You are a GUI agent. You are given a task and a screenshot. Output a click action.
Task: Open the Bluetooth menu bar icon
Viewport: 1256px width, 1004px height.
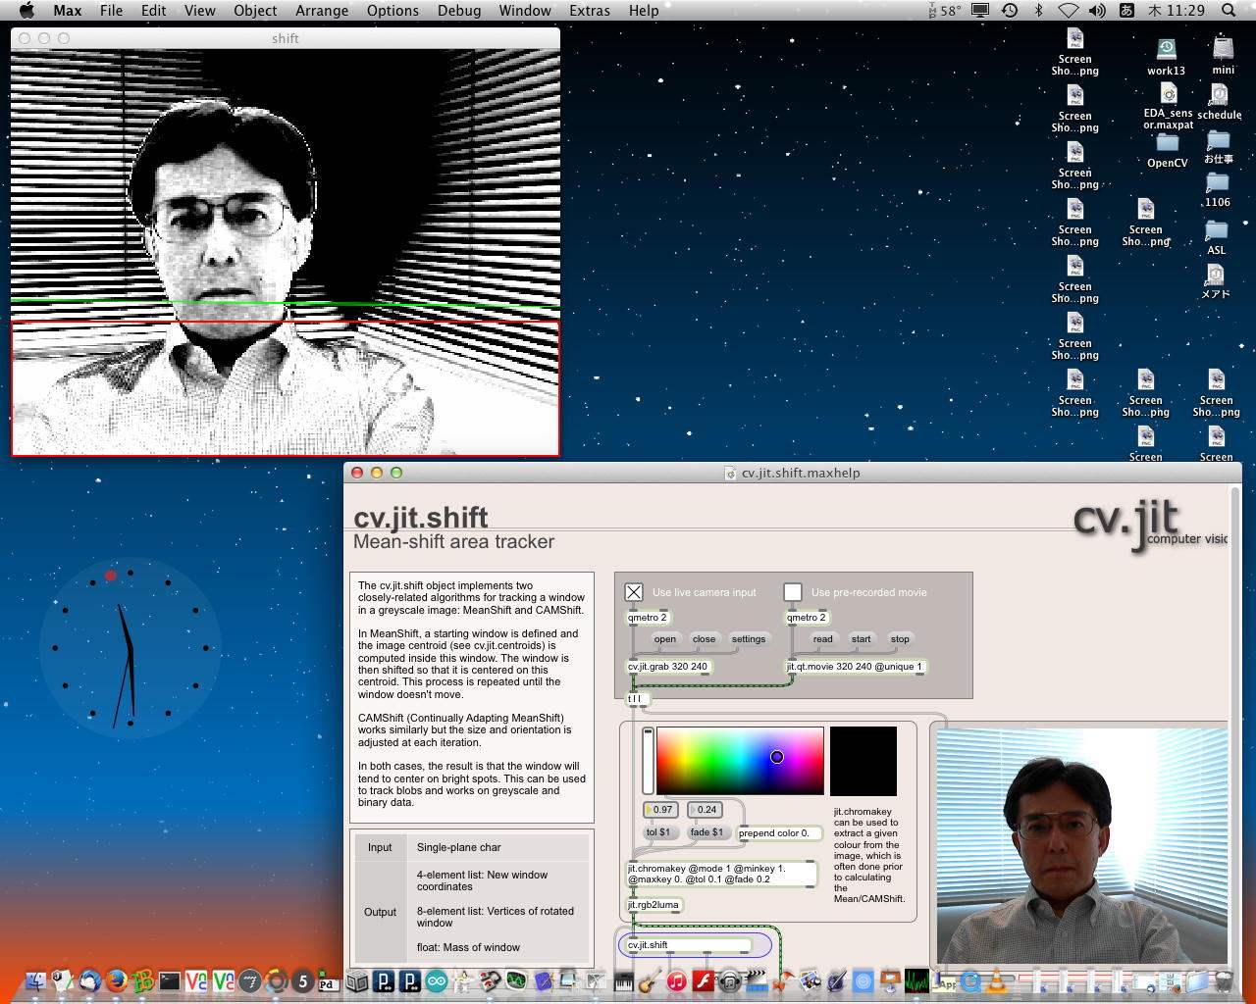1039,11
